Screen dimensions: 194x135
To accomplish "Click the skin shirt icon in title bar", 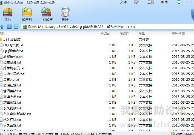I will tap(179, 2).
